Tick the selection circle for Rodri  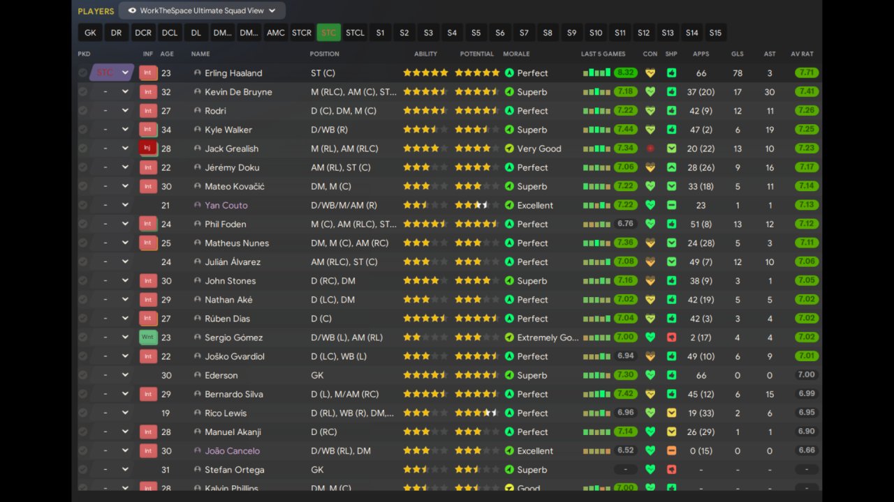click(82, 111)
